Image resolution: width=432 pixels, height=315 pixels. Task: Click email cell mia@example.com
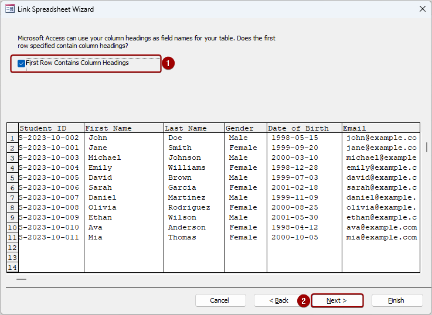click(x=382, y=237)
